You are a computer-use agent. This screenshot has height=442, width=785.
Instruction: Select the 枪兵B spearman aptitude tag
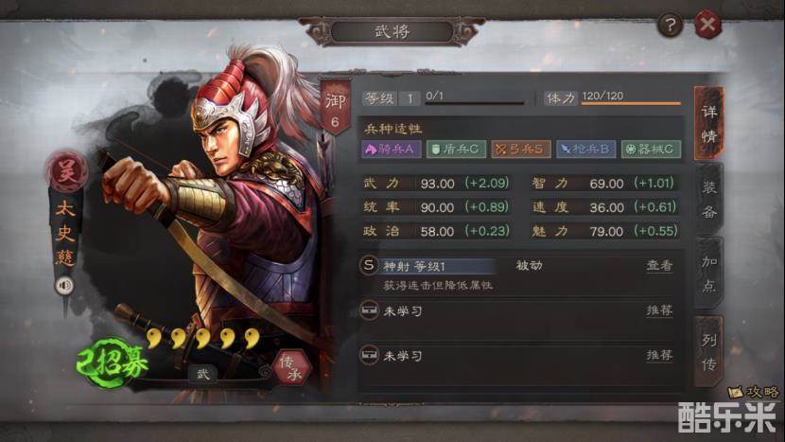tap(585, 149)
